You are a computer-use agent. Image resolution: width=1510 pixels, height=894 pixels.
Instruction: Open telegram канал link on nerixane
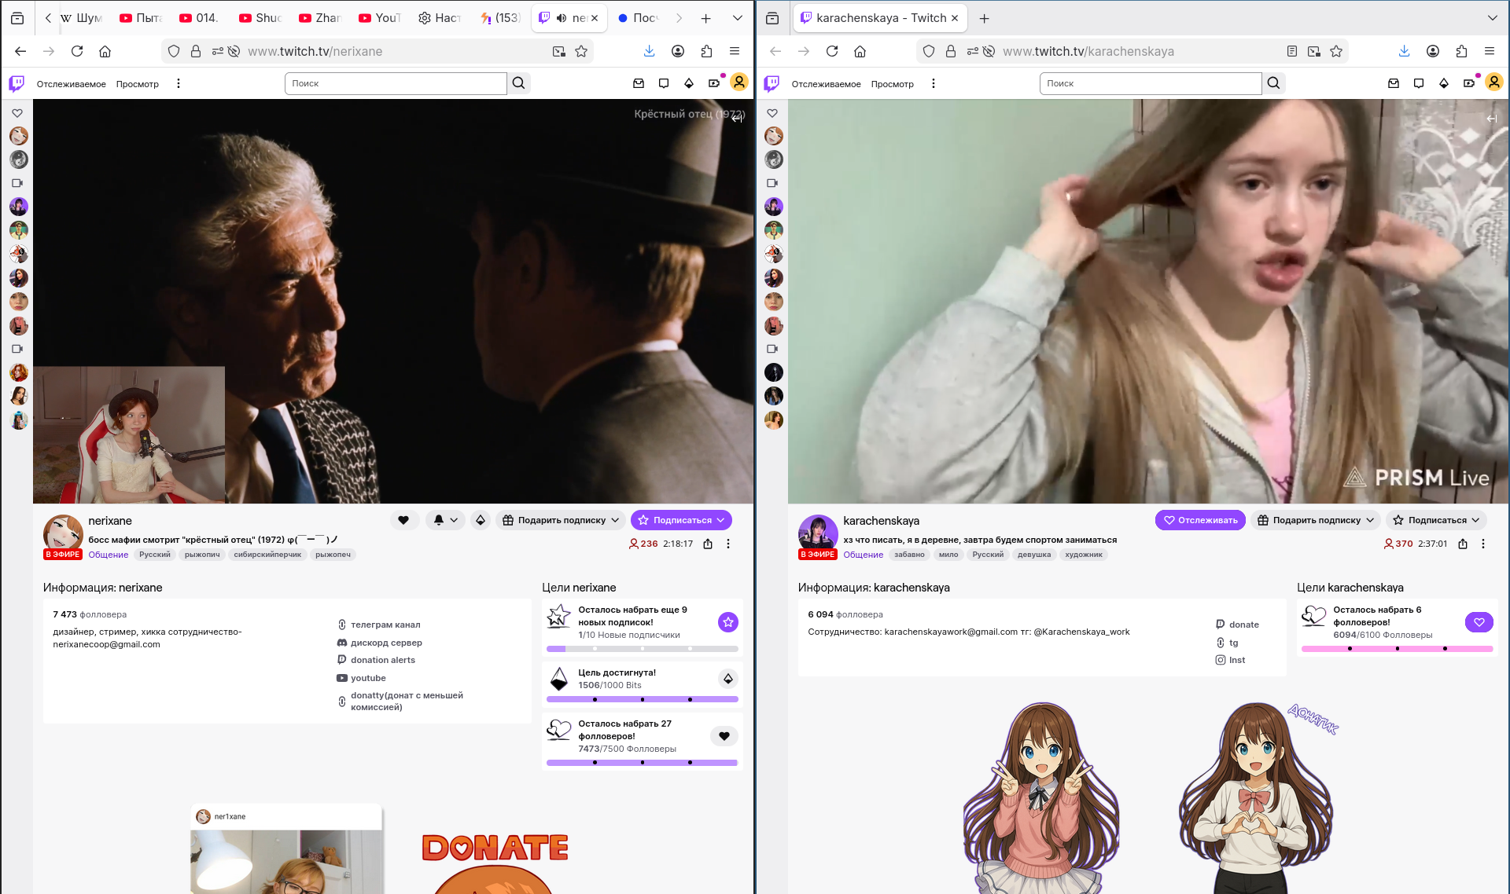click(385, 625)
